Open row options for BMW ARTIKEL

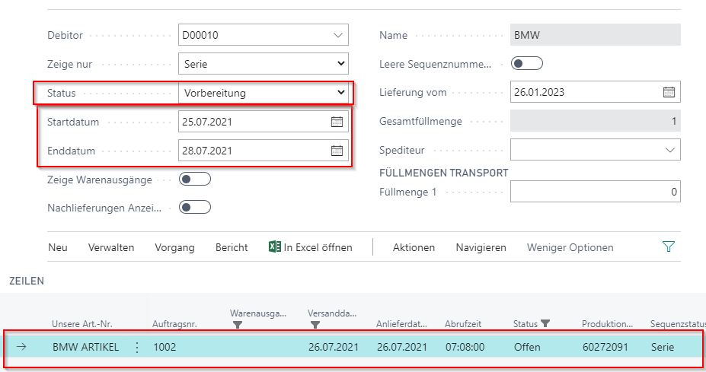tap(137, 347)
